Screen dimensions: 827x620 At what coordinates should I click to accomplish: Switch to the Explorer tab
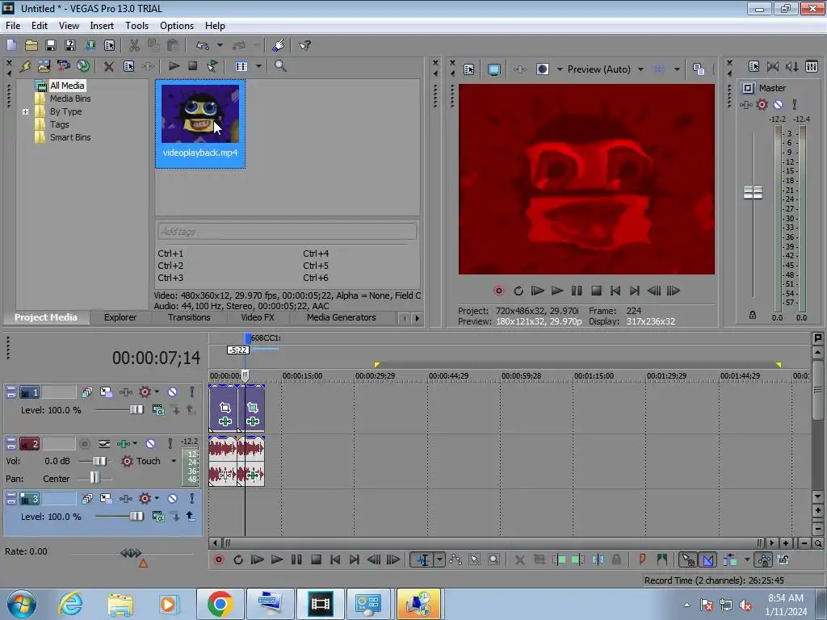pos(120,317)
